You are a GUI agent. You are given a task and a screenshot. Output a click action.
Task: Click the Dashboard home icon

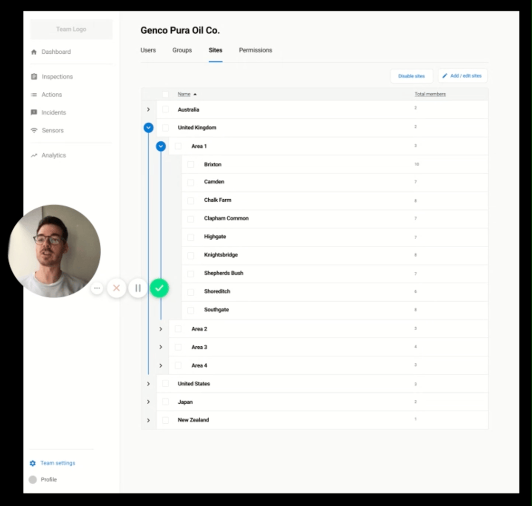pyautogui.click(x=34, y=52)
